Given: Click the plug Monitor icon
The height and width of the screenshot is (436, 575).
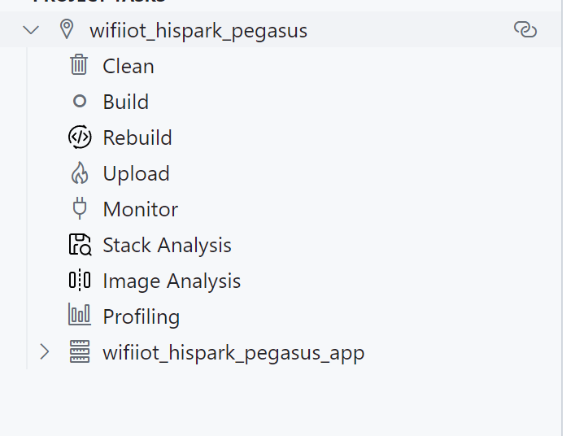Looking at the screenshot, I should 80,208.
